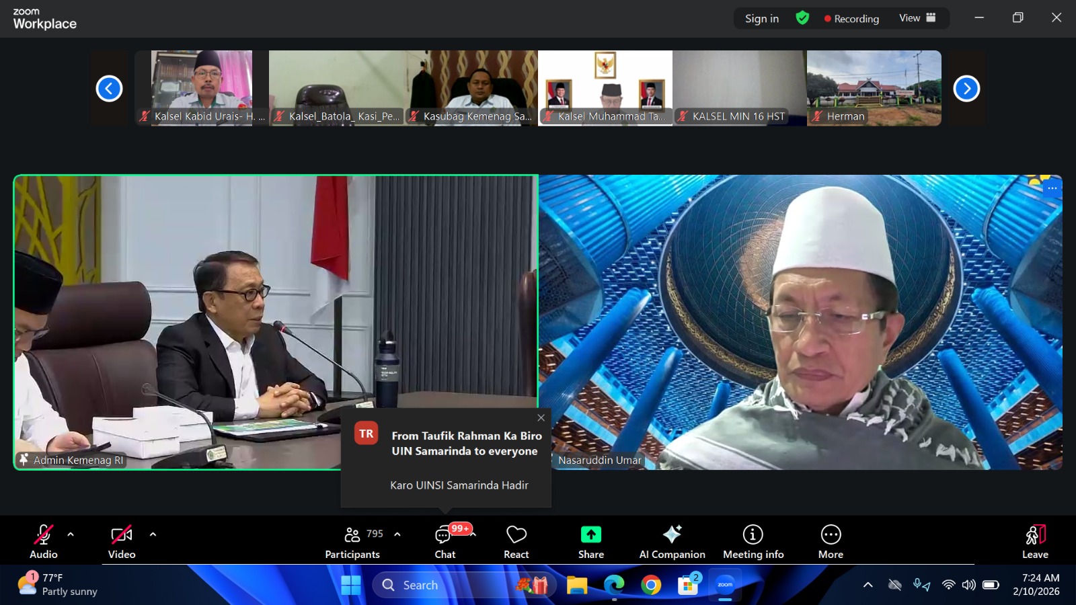Click the green encryption shield icon

[802, 18]
